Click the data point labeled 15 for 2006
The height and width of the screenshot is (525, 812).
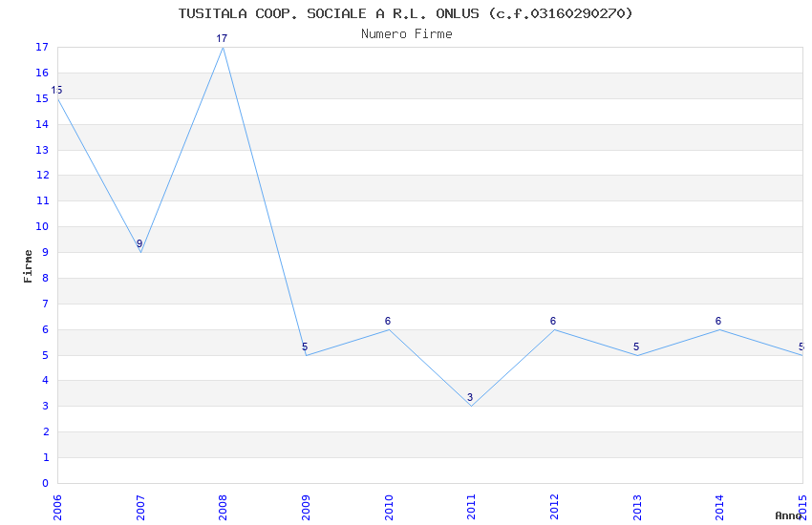pos(56,90)
